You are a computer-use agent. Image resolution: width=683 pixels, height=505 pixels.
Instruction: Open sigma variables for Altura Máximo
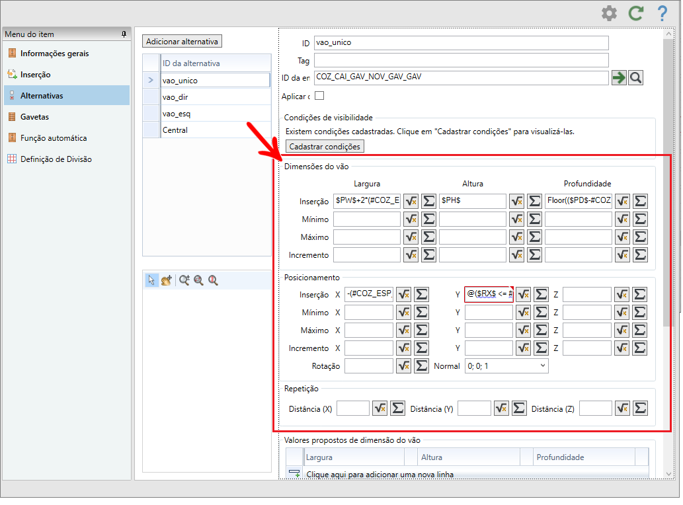534,237
